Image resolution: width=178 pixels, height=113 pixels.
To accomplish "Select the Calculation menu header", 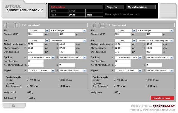I will tap(76, 7).
